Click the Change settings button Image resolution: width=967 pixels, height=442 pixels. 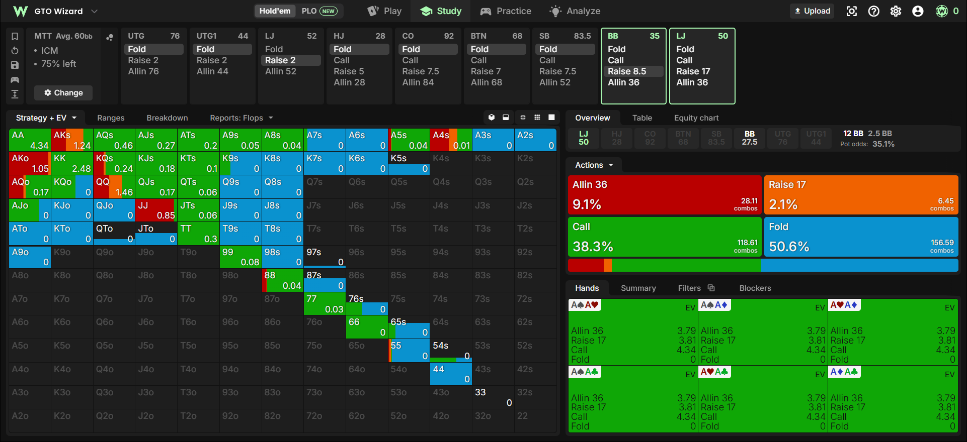[63, 93]
